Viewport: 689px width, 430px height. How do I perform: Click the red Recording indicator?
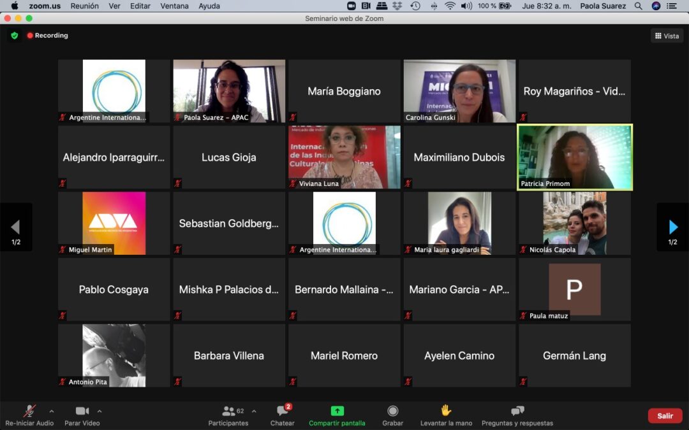click(47, 36)
